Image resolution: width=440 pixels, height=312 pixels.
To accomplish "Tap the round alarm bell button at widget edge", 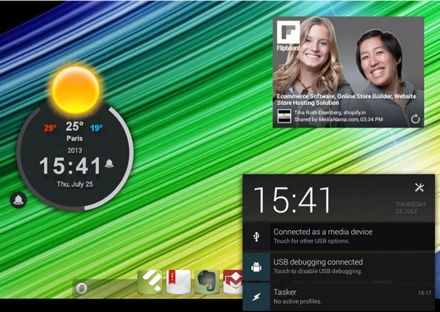I will [19, 200].
